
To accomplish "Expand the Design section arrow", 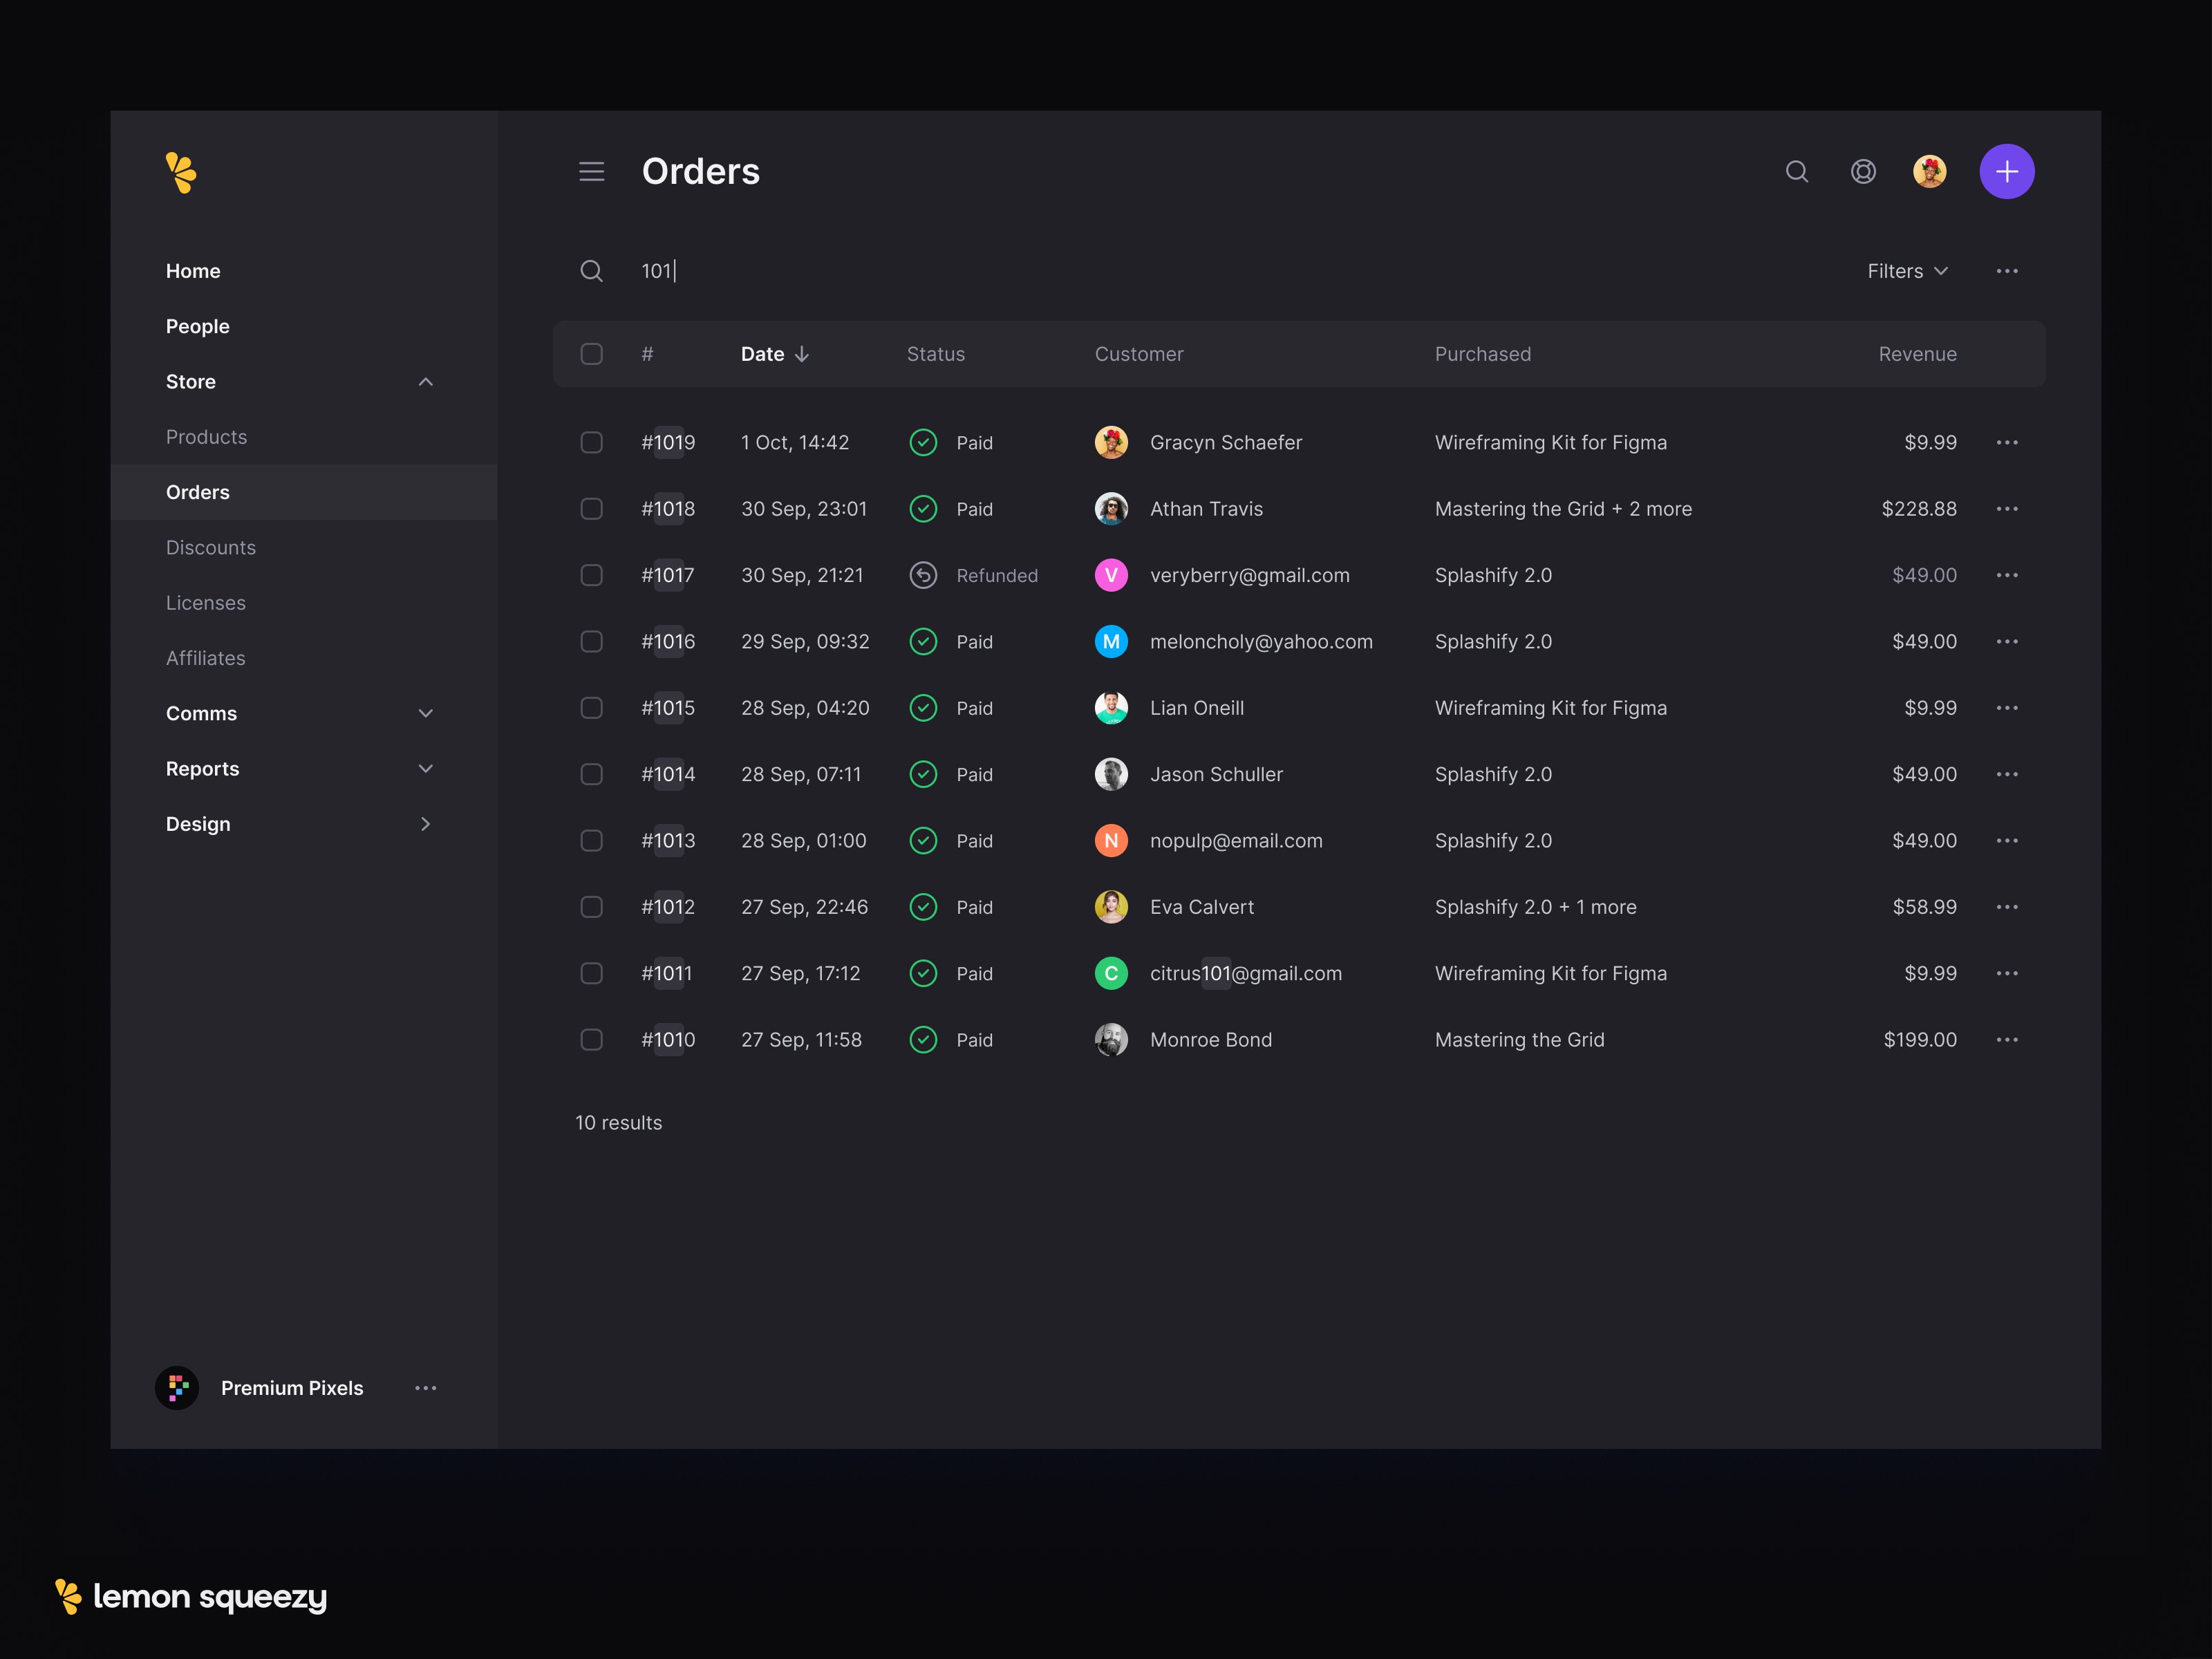I will point(426,824).
